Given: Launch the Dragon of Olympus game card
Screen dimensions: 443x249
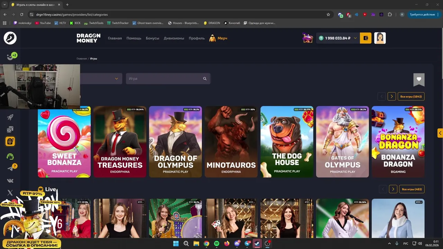Looking at the screenshot, I should click(x=175, y=142).
